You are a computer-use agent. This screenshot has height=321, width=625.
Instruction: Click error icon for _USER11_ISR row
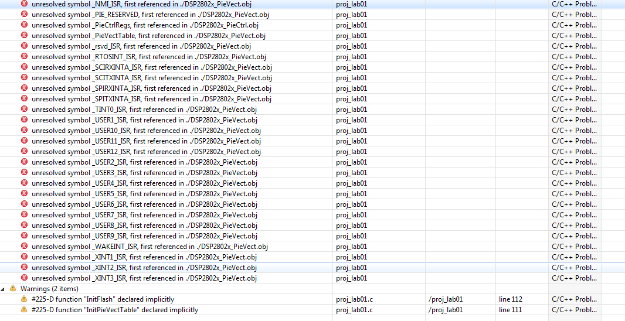(x=24, y=141)
